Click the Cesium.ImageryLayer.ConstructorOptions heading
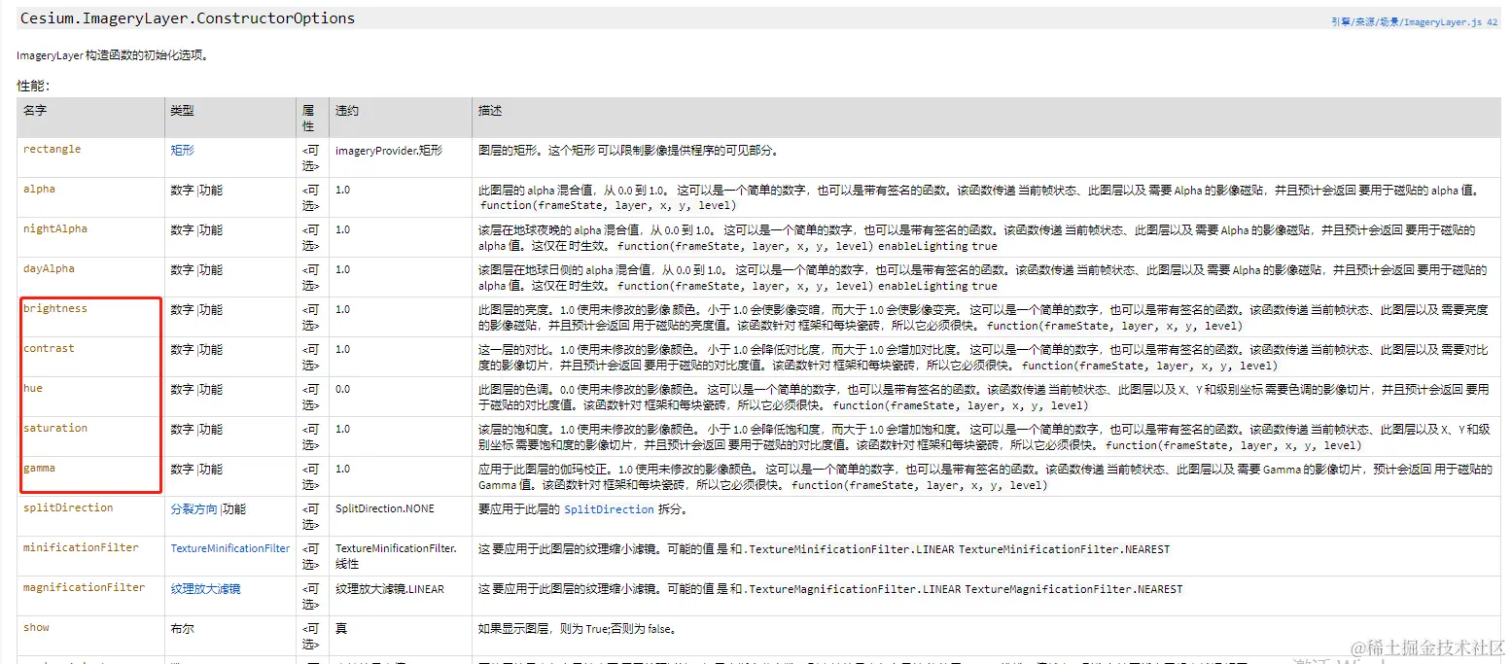 pyautogui.click(x=188, y=18)
